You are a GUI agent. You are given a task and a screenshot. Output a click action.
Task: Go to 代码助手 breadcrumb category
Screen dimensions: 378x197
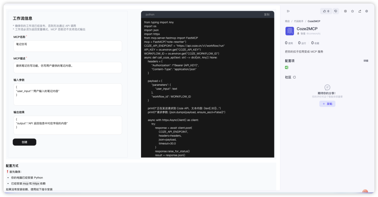coord(299,21)
